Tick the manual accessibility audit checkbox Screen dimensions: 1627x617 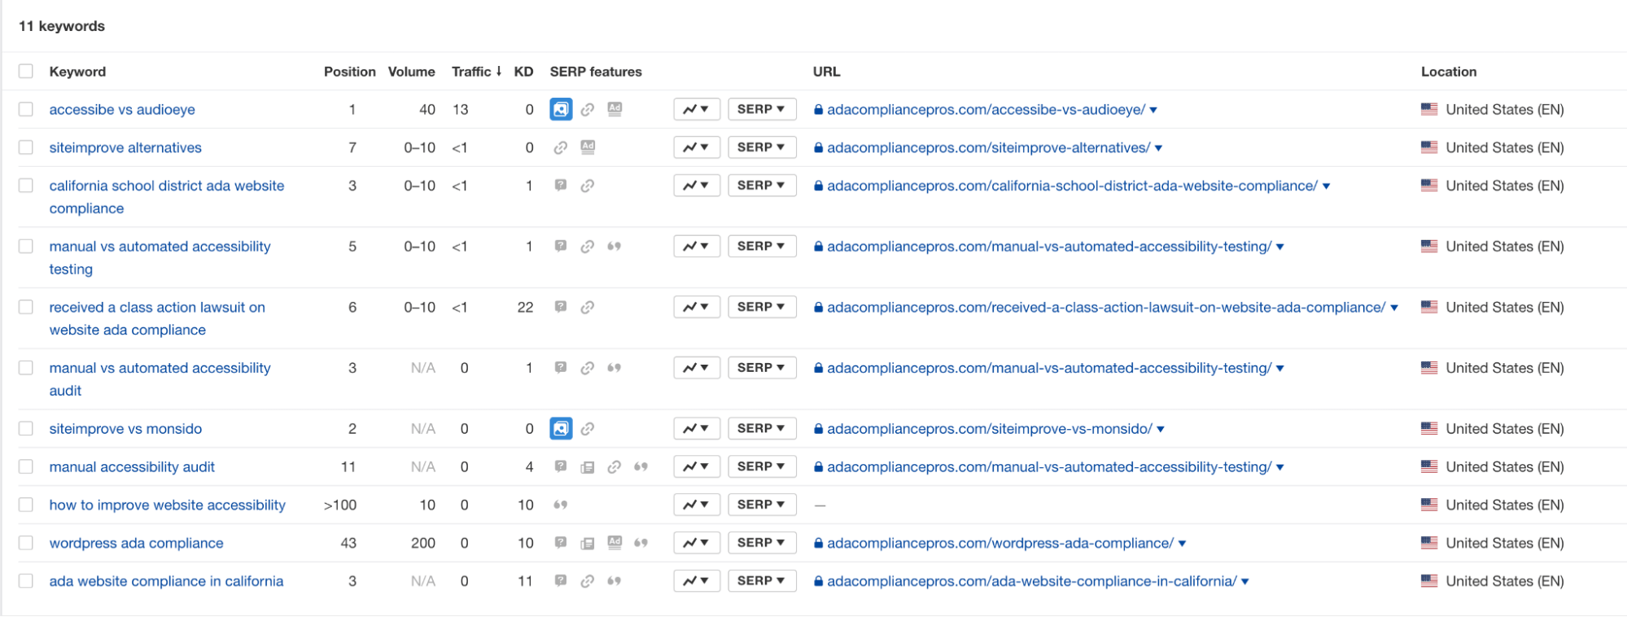pos(26,466)
